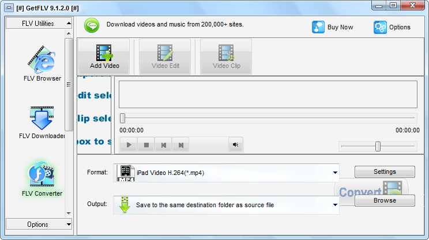Play the video preview
This screenshot has width=429, height=240.
point(129,145)
